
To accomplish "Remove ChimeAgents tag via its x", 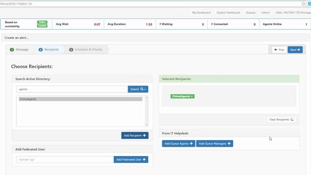I will pyautogui.click(x=192, y=96).
